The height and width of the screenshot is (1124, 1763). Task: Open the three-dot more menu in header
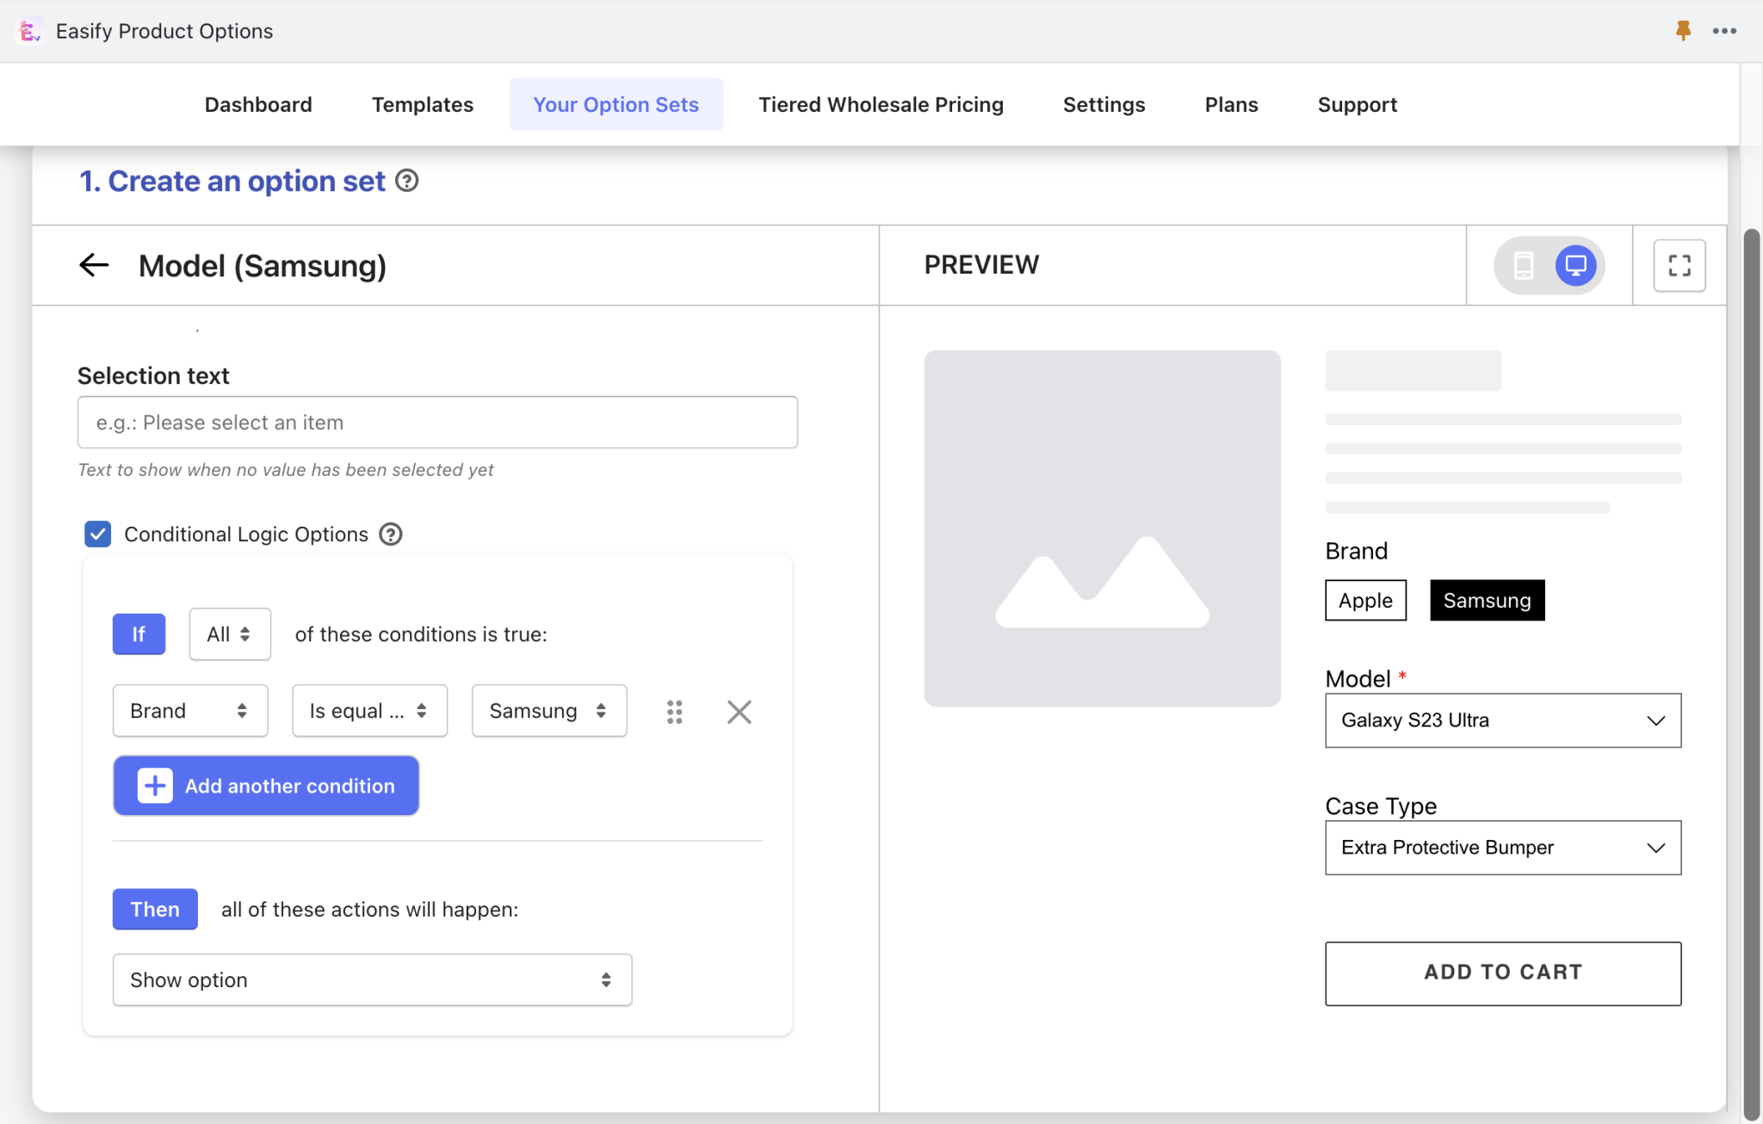coord(1724,31)
